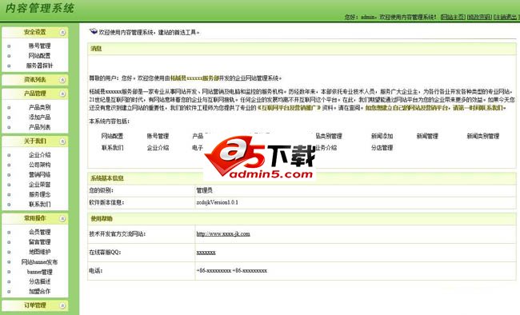Viewport: 520px width, 315px height.
Task: Open 企业介绍 in the sidebar
Action: [x=39, y=155]
